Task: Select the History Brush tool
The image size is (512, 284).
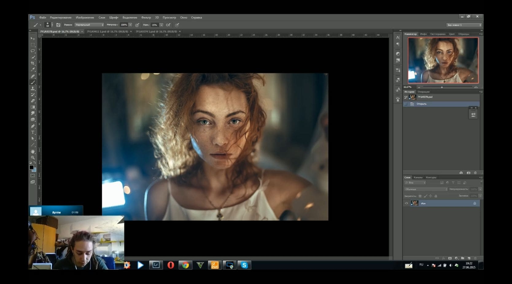Action: [x=33, y=95]
